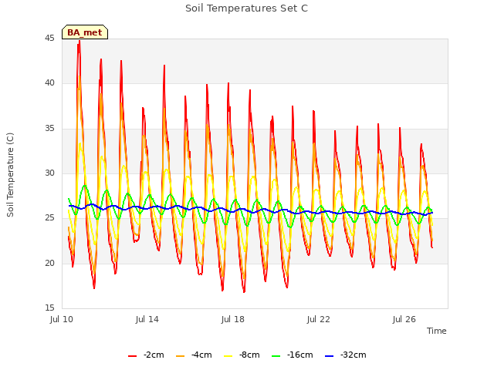Click the 35 y-axis tick label
This screenshot has width=494, height=370.
tap(49, 128)
